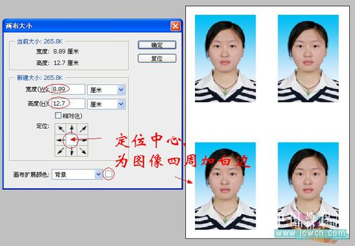
Task: Select the top-center anchor arrow
Action: point(72,129)
